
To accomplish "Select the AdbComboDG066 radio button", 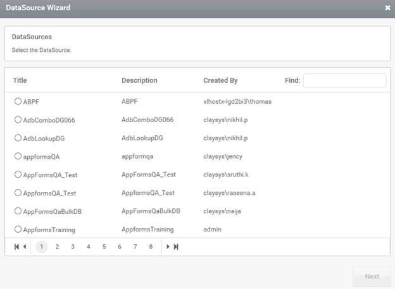I will 18,120.
